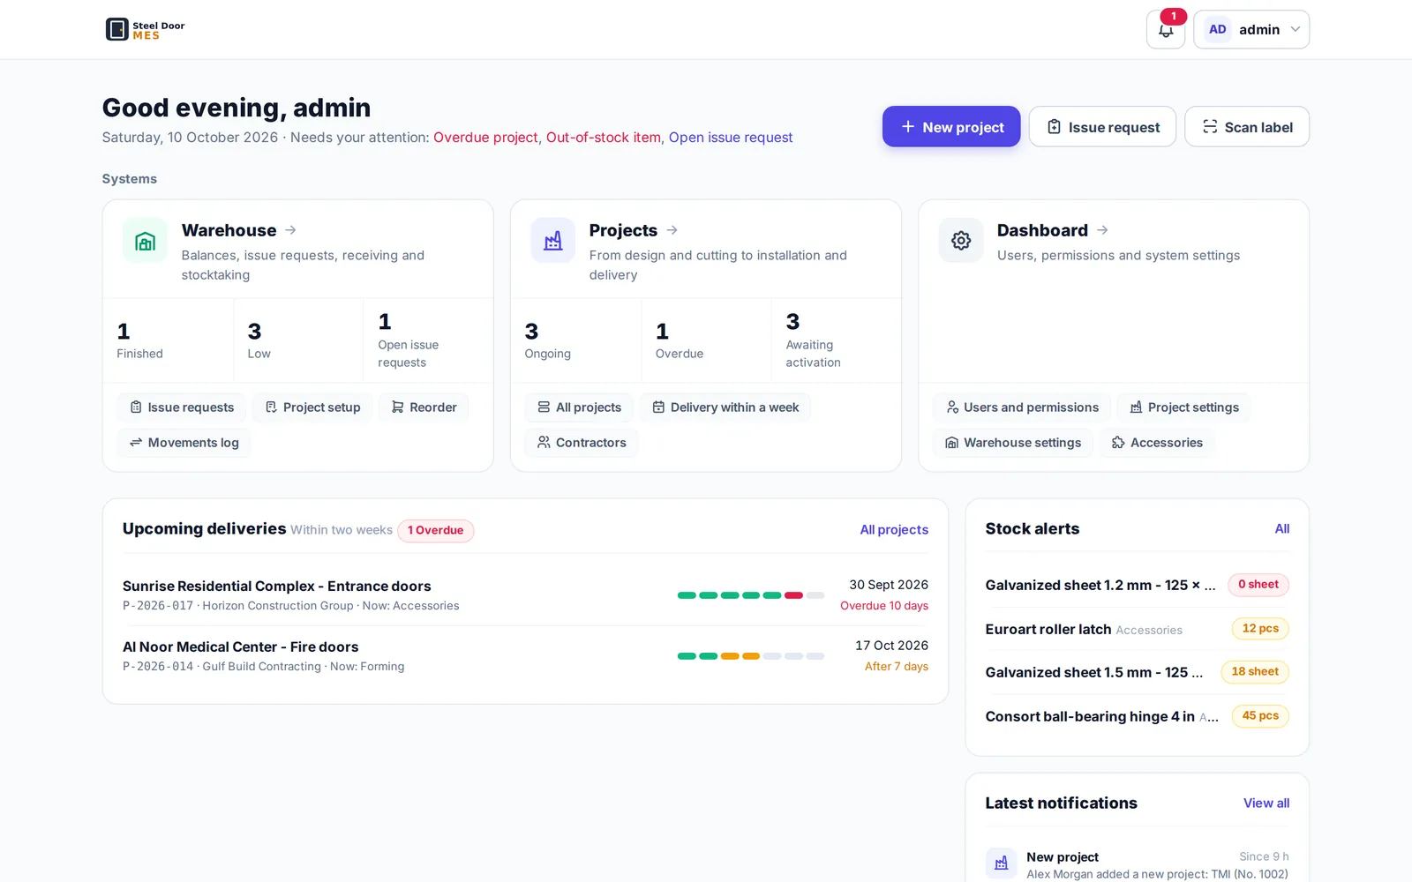Open Users and permissions
Image resolution: width=1412 pixels, height=882 pixels.
point(1022,407)
